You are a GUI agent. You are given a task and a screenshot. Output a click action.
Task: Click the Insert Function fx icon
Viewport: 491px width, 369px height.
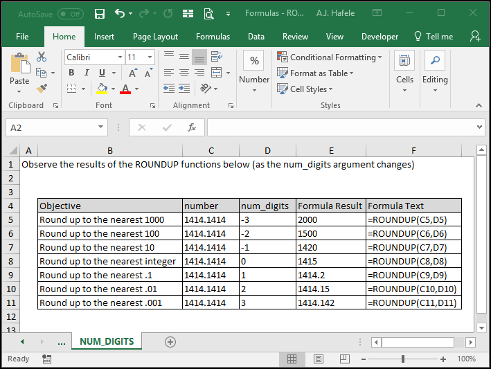point(192,127)
